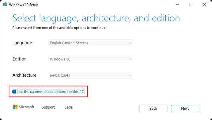Go Back to the previous step
The height and width of the screenshot is (120, 212).
click(x=153, y=109)
